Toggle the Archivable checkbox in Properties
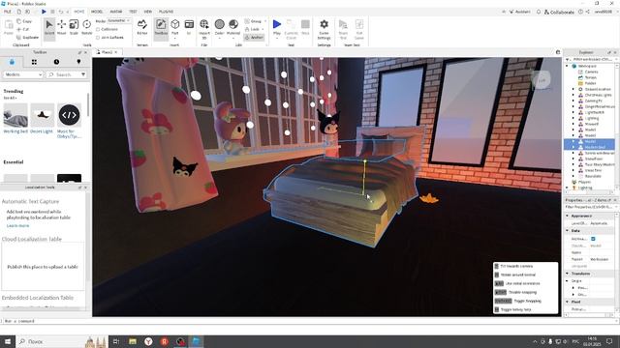 point(593,239)
